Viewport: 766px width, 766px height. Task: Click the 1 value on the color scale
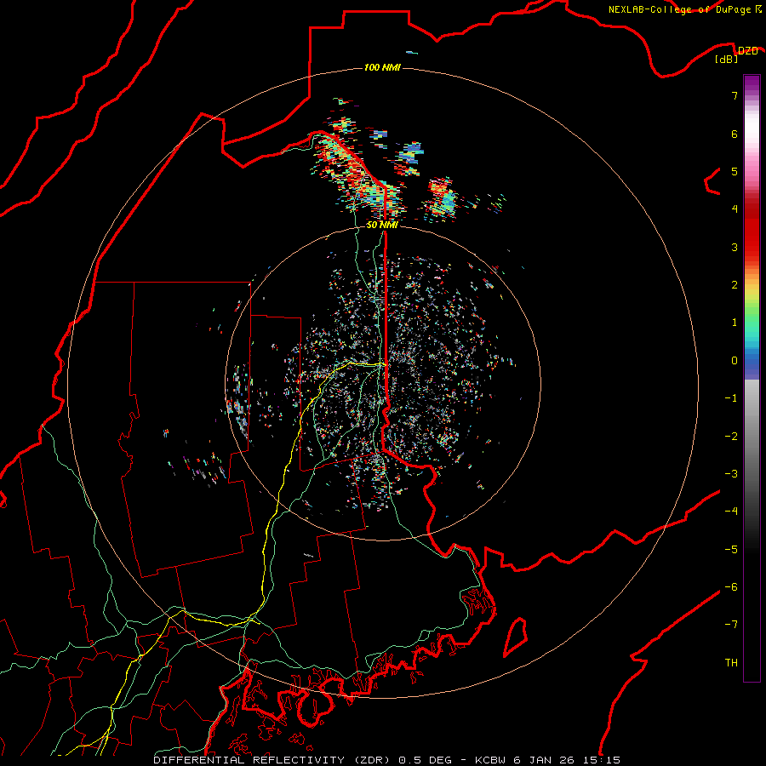(735, 323)
